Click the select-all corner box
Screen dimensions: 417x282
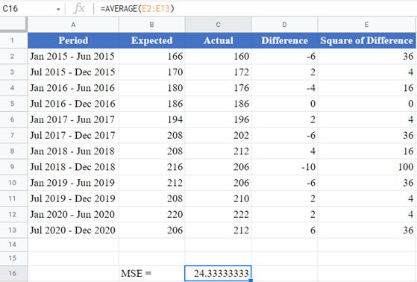pos(13,24)
